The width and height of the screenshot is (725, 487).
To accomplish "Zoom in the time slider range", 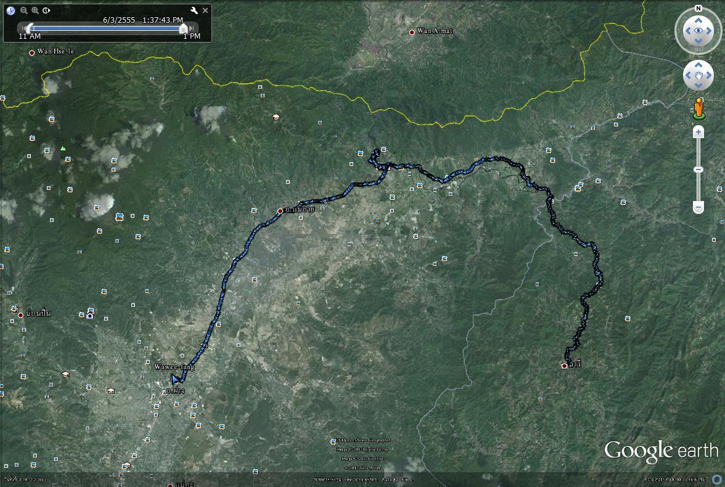I will 35,10.
